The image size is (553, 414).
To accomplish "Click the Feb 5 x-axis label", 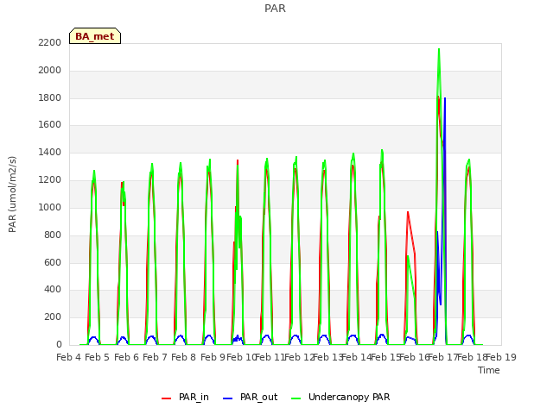I will (98, 357).
